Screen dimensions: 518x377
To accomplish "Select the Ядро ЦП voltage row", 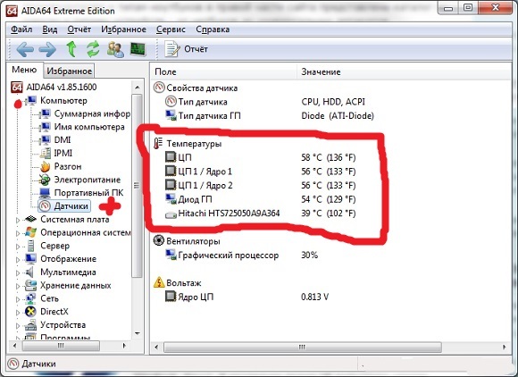I will (x=331, y=297).
